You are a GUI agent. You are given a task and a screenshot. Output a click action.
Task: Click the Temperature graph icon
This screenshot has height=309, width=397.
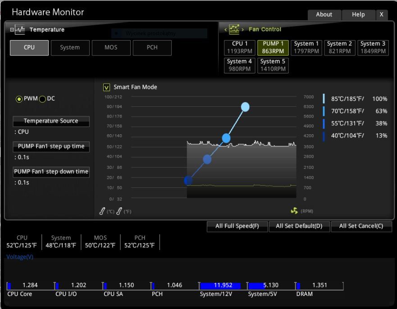(20, 30)
